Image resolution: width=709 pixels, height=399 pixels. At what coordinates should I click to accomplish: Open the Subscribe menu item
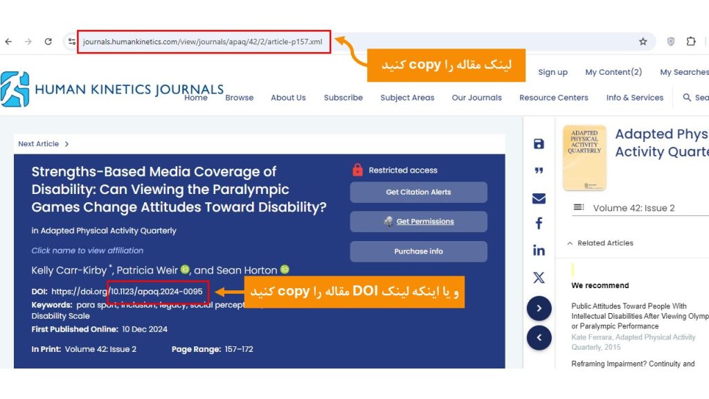coord(343,98)
